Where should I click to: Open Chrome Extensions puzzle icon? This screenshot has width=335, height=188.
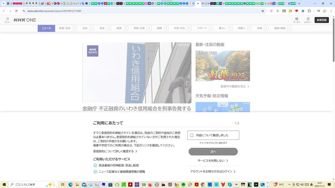pyautogui.click(x=309, y=11)
